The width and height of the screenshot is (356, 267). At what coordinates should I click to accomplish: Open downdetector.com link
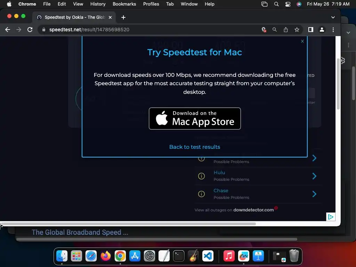pyautogui.click(x=253, y=210)
